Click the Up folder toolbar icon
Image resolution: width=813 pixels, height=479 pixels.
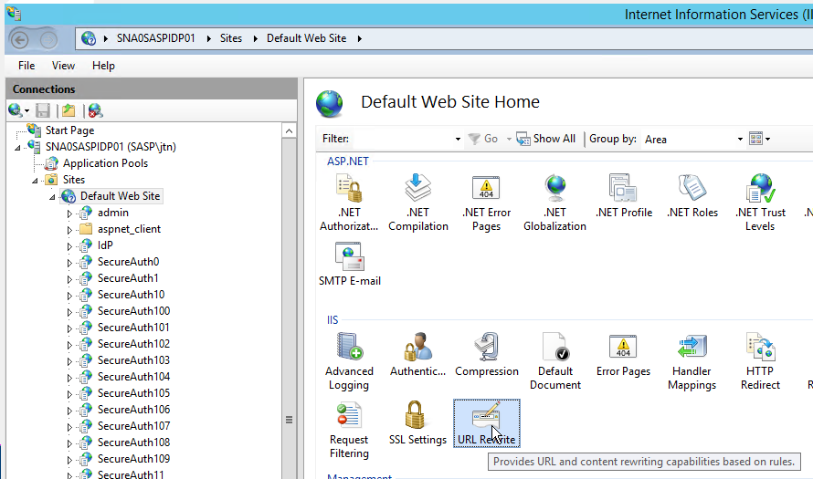[69, 110]
